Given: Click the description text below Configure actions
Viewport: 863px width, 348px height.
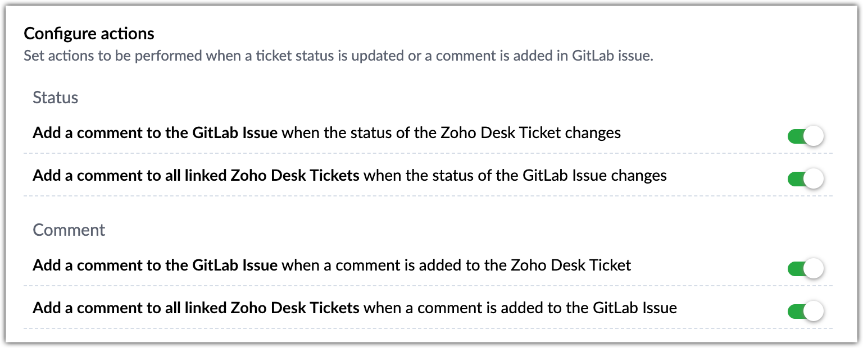Looking at the screenshot, I should pos(338,56).
